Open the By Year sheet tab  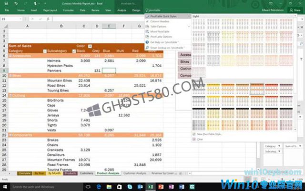(x=39, y=173)
